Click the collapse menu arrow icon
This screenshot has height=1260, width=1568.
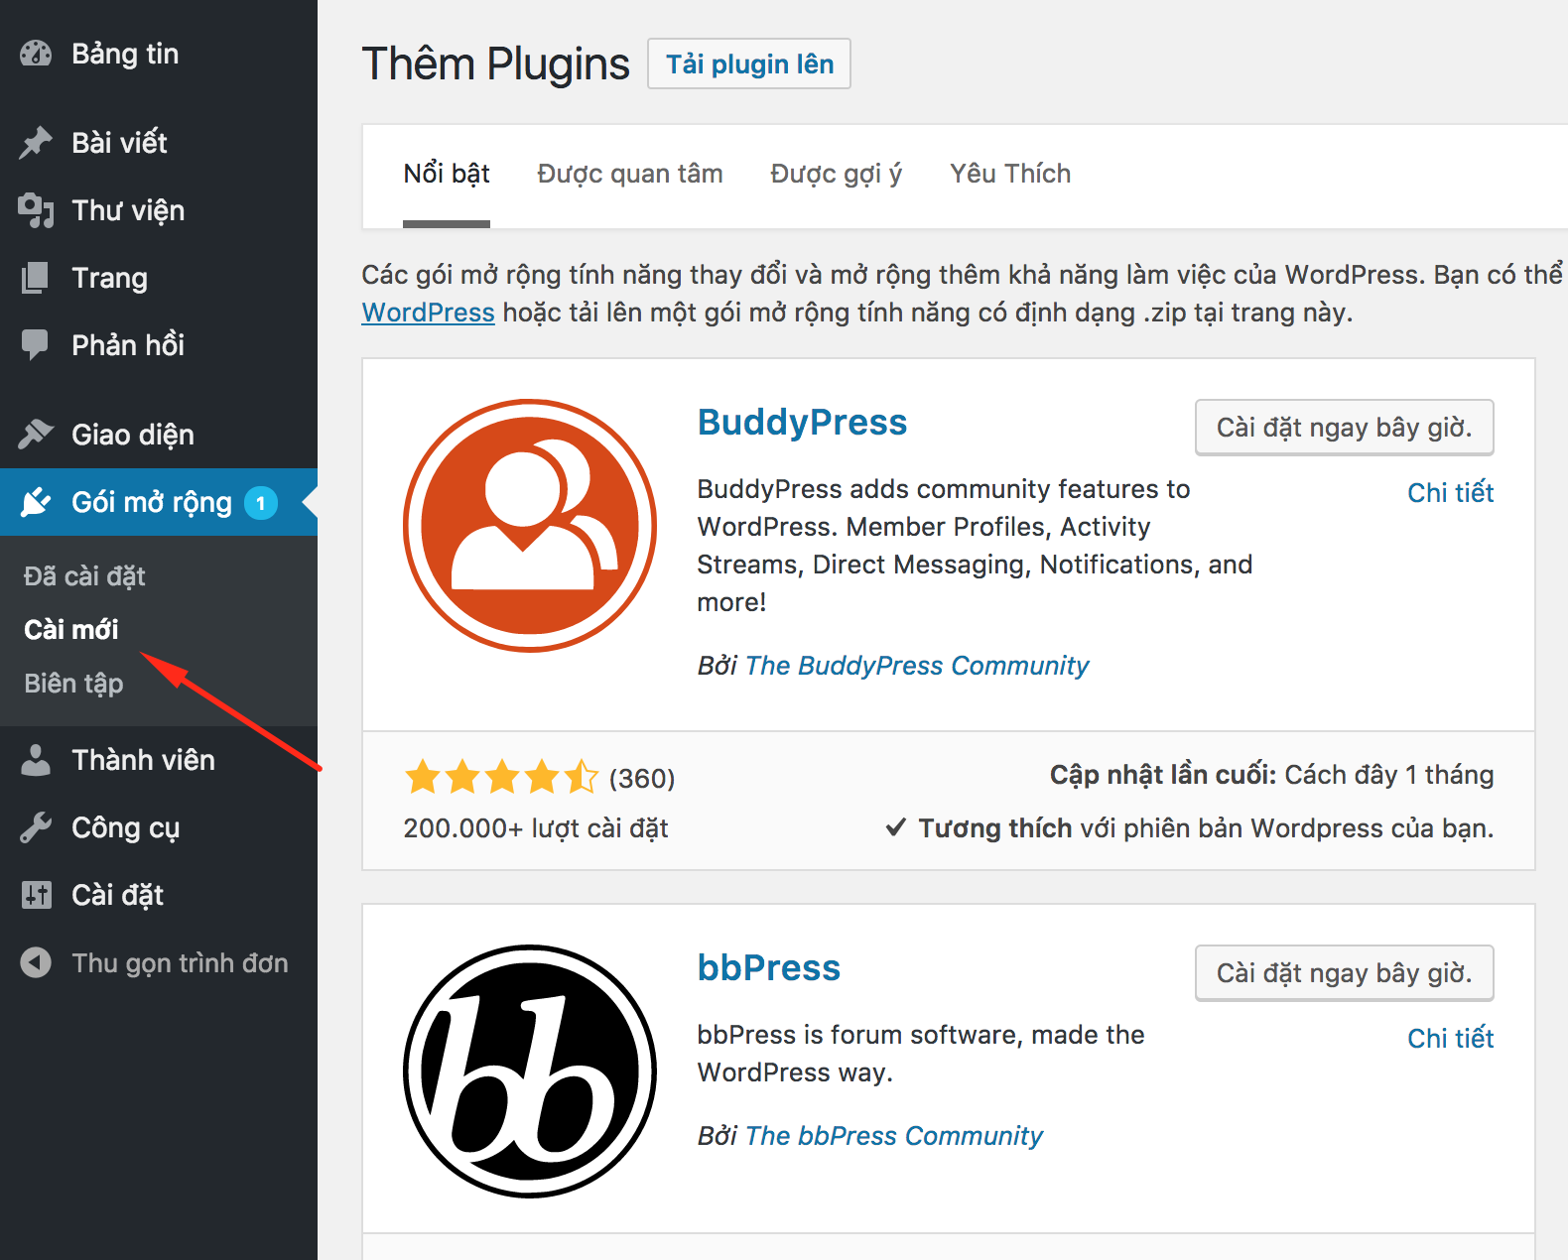[36, 962]
